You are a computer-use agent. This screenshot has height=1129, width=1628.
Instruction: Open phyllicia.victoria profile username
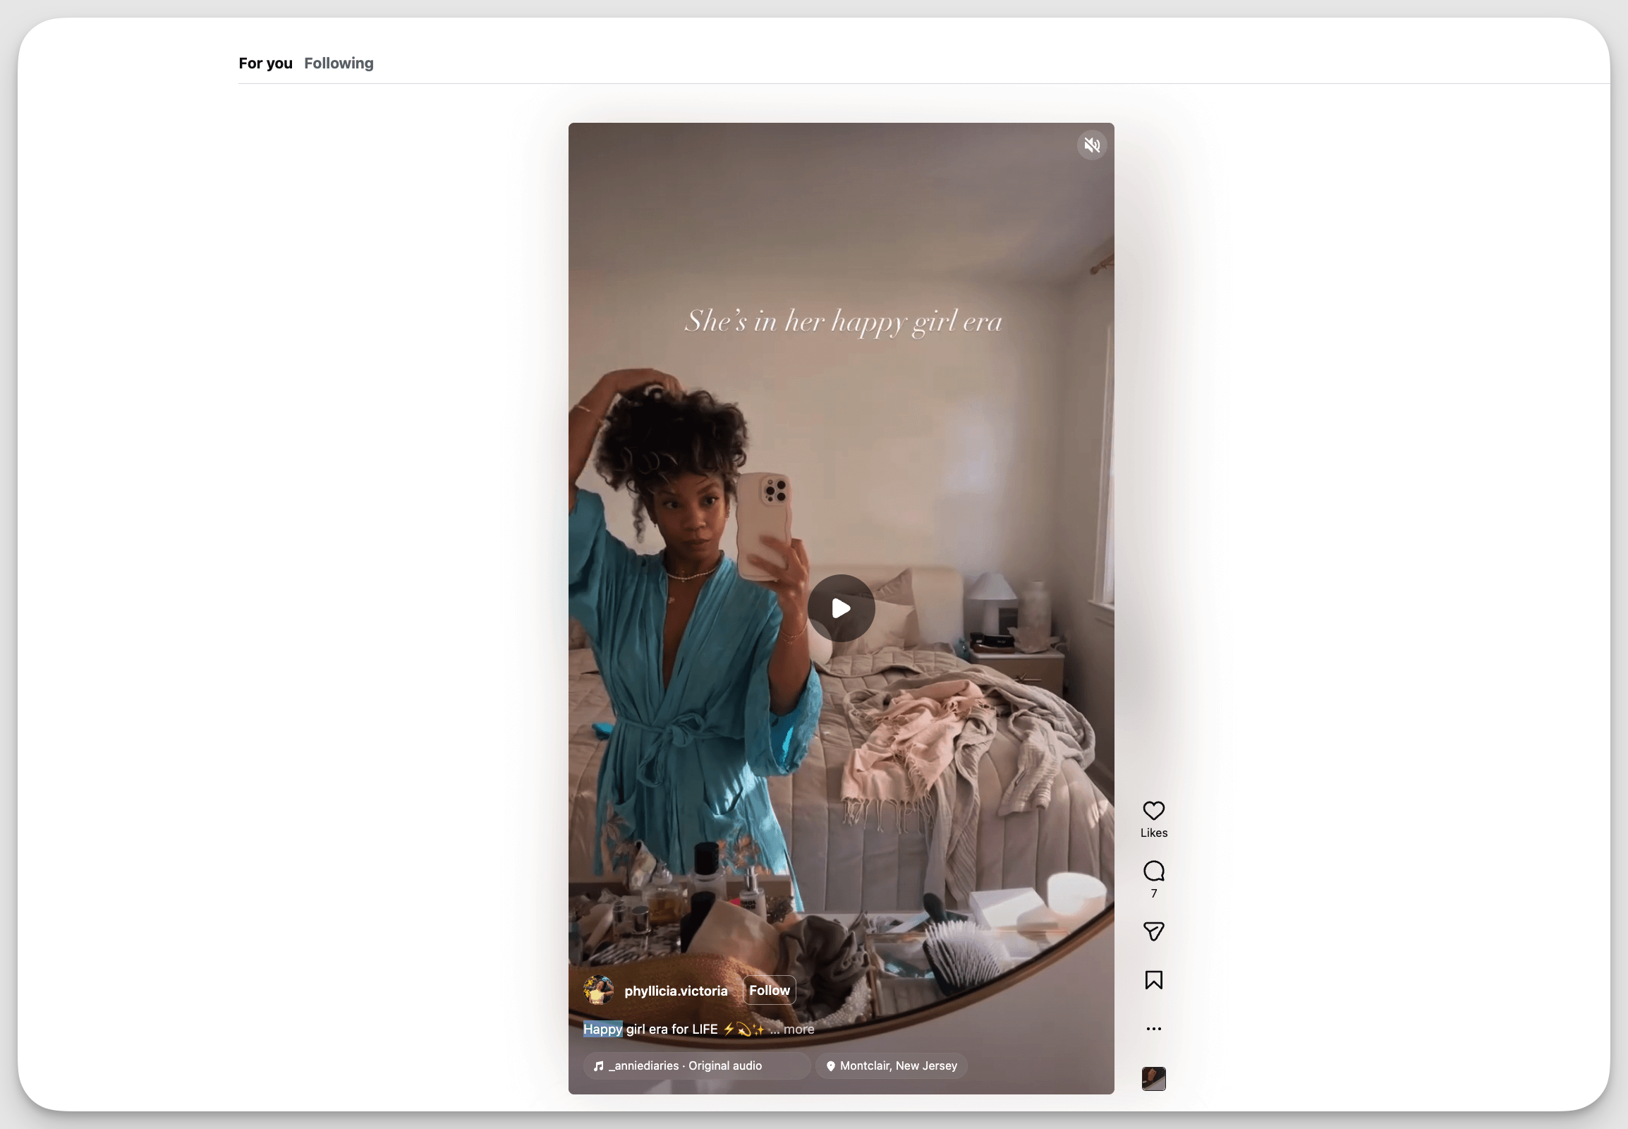675,991
